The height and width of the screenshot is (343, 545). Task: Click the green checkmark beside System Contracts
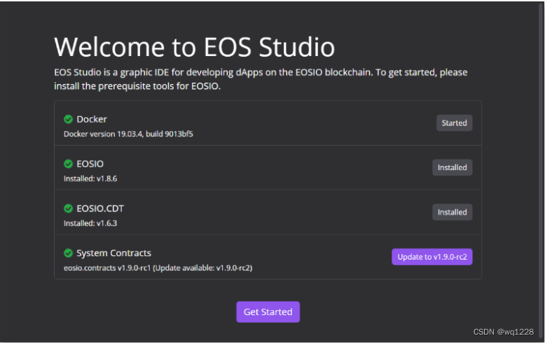click(68, 253)
